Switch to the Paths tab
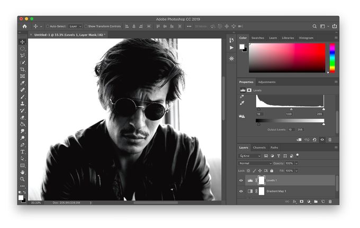 click(274, 148)
